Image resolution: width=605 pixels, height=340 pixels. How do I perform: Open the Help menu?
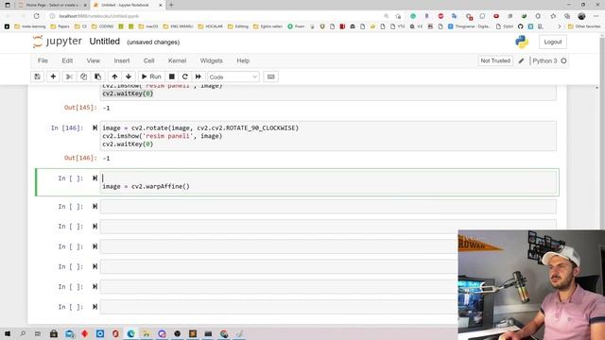(243, 60)
